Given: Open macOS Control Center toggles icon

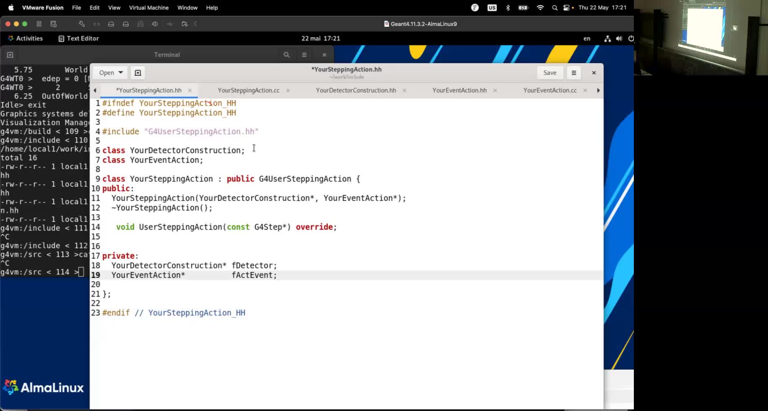Looking at the screenshot, I should (566, 8).
